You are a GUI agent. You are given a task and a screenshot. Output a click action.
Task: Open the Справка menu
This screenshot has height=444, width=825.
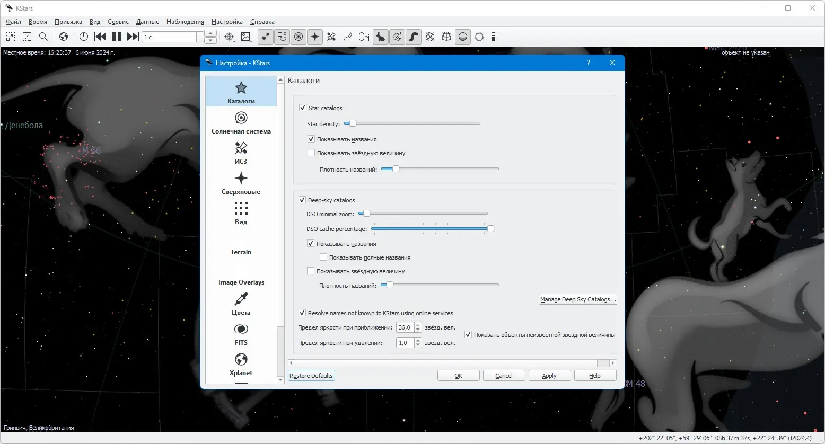tap(262, 22)
